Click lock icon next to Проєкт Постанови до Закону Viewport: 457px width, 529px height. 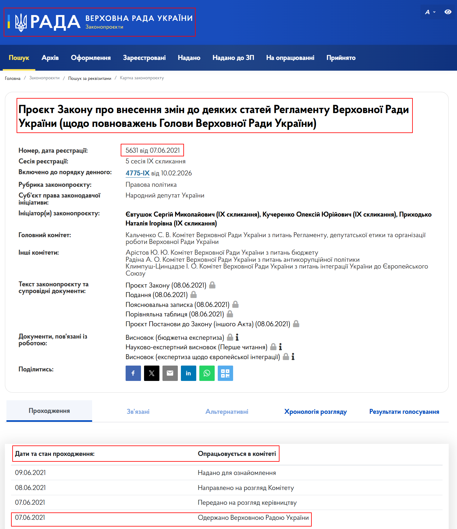296,324
